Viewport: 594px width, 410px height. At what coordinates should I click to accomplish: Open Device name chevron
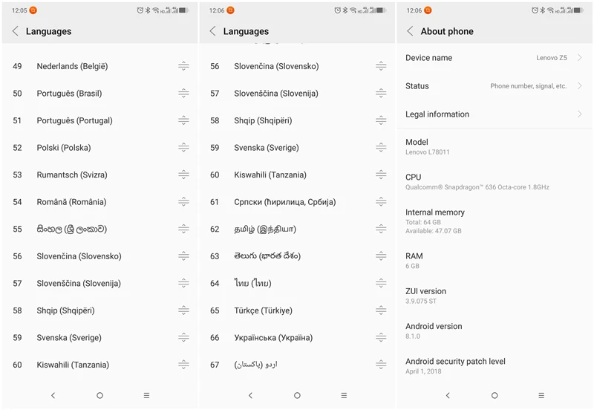click(580, 58)
